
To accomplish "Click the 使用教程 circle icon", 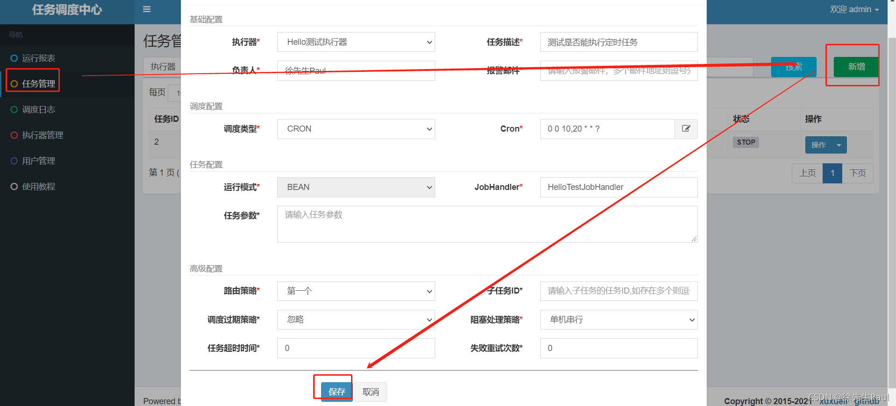I will pos(14,187).
